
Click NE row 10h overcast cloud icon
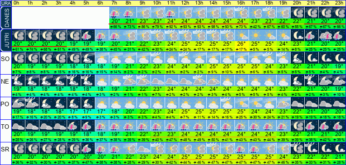click(x=157, y=80)
